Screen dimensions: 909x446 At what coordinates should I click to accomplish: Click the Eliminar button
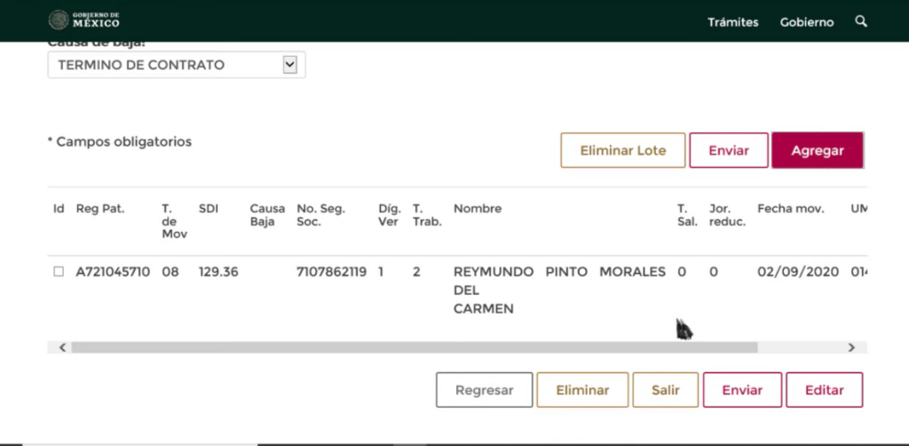coord(582,390)
